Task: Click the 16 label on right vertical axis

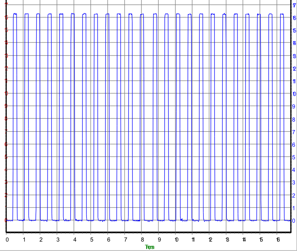Action: [293, 18]
